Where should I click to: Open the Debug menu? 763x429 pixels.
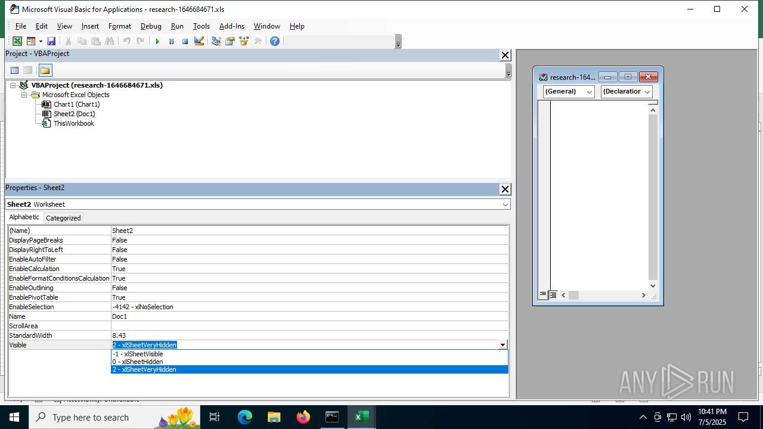click(x=151, y=26)
